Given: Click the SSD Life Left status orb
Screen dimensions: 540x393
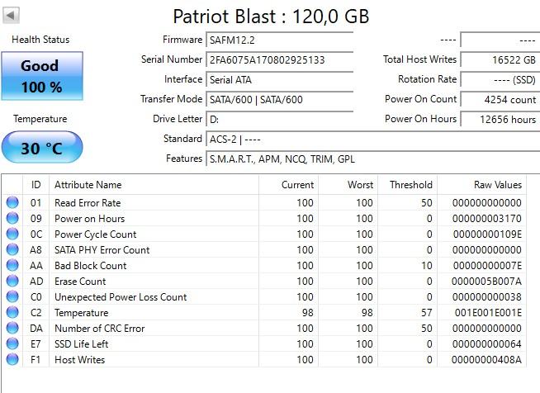Looking at the screenshot, I should coord(12,344).
